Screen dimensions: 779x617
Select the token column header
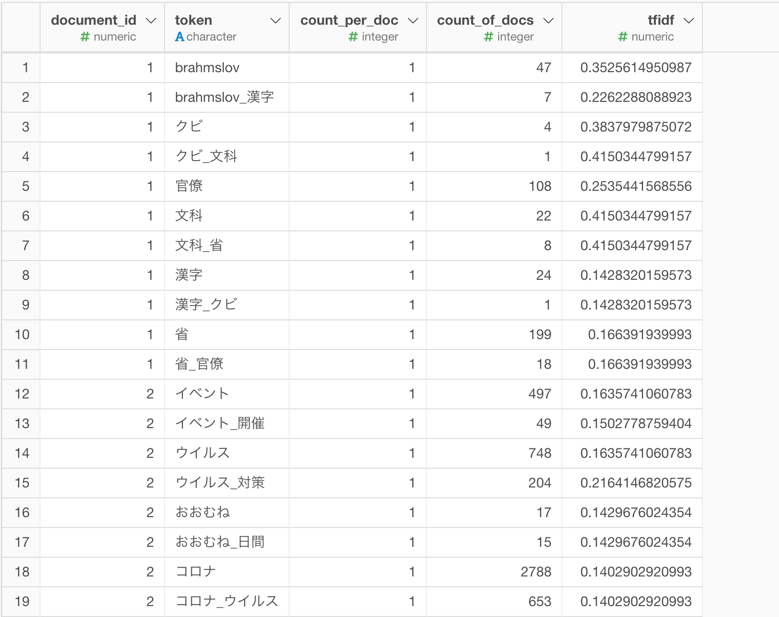pyautogui.click(x=227, y=27)
